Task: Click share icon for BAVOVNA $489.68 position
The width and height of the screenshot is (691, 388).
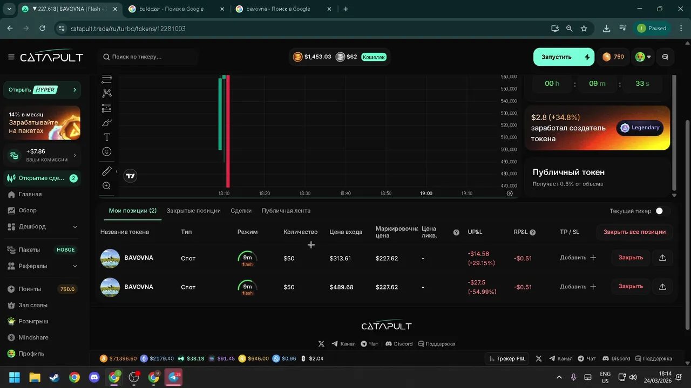Action: tap(662, 287)
